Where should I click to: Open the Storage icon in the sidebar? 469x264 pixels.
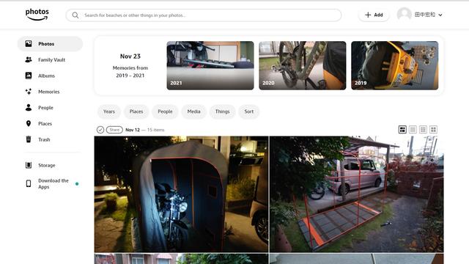(29, 165)
